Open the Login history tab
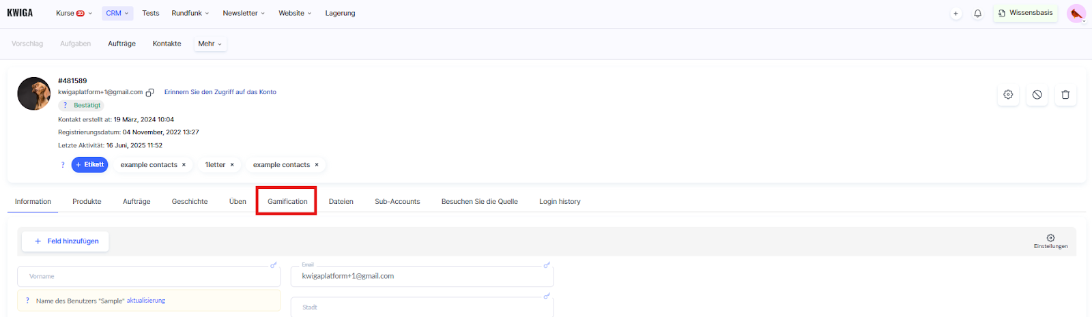The image size is (1092, 317). coord(560,201)
